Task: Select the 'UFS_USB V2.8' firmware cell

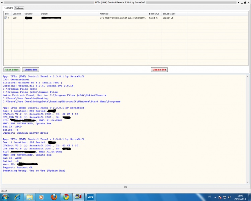Action: click(x=123, y=18)
